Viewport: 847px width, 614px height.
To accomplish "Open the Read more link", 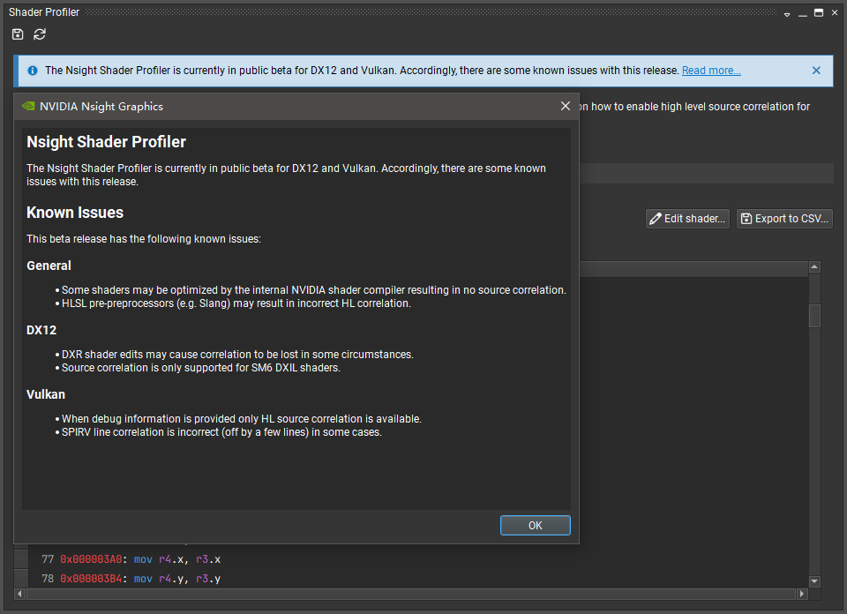I will pos(711,71).
